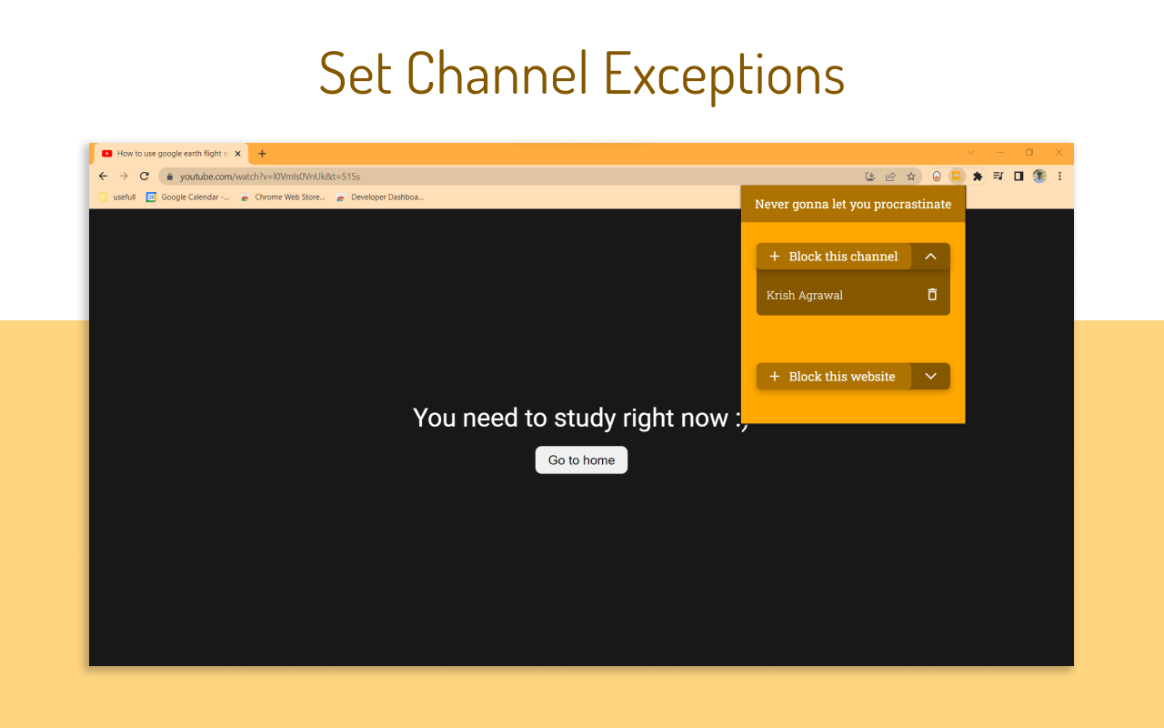Open the 'usefull' bookmarks folder

pos(117,197)
